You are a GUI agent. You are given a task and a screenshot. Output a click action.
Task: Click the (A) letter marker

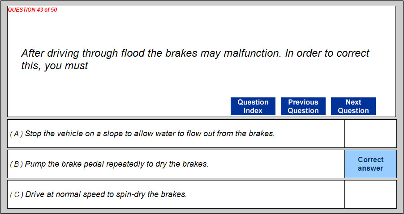pyautogui.click(x=17, y=134)
